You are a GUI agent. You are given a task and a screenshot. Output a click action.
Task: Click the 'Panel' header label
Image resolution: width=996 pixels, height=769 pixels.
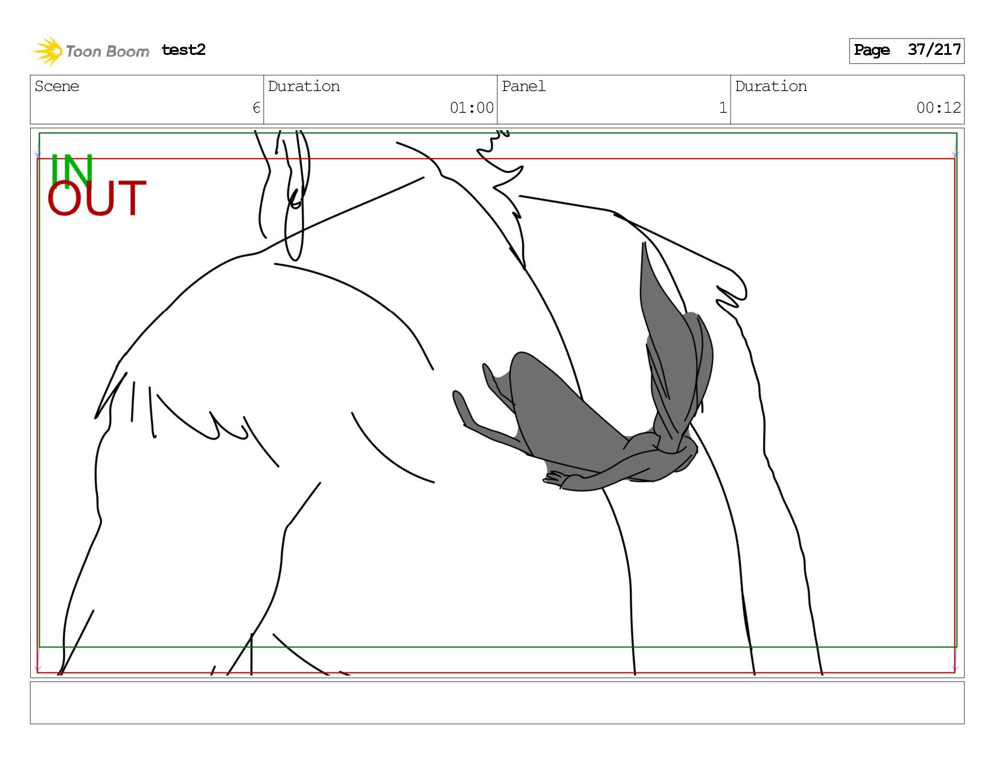tap(523, 86)
